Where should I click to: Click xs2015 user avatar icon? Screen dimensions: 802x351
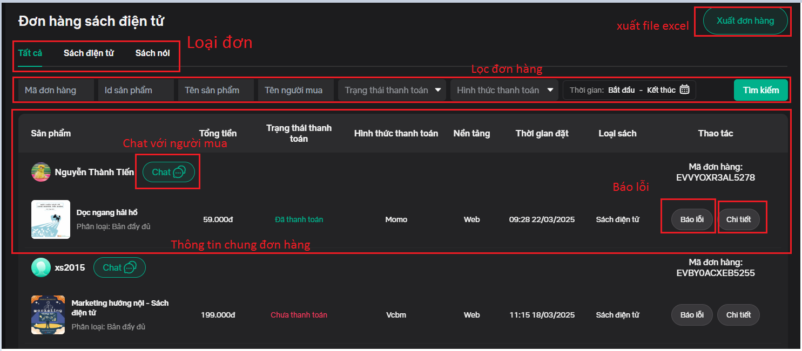(x=41, y=267)
